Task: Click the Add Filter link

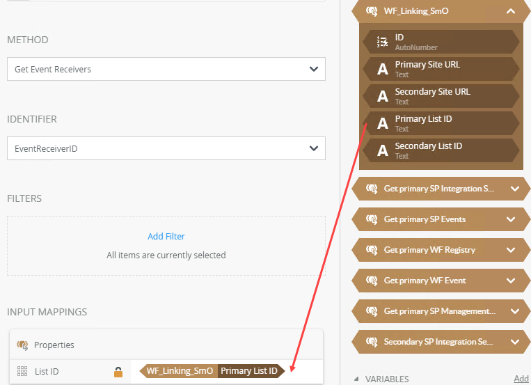Action: pos(166,236)
